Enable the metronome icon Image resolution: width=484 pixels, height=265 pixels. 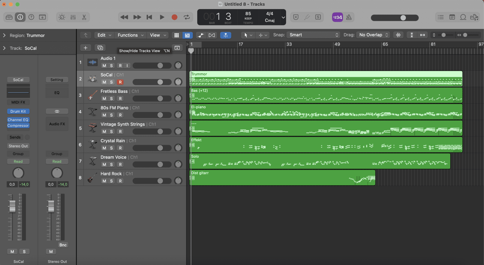pyautogui.click(x=349, y=17)
